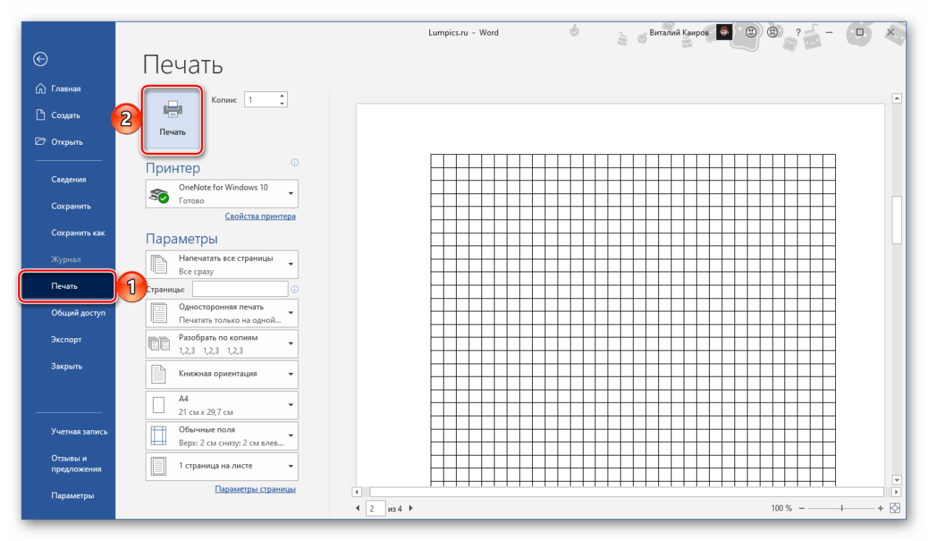Go to previous page in preview
The image size is (928, 541).
click(357, 508)
